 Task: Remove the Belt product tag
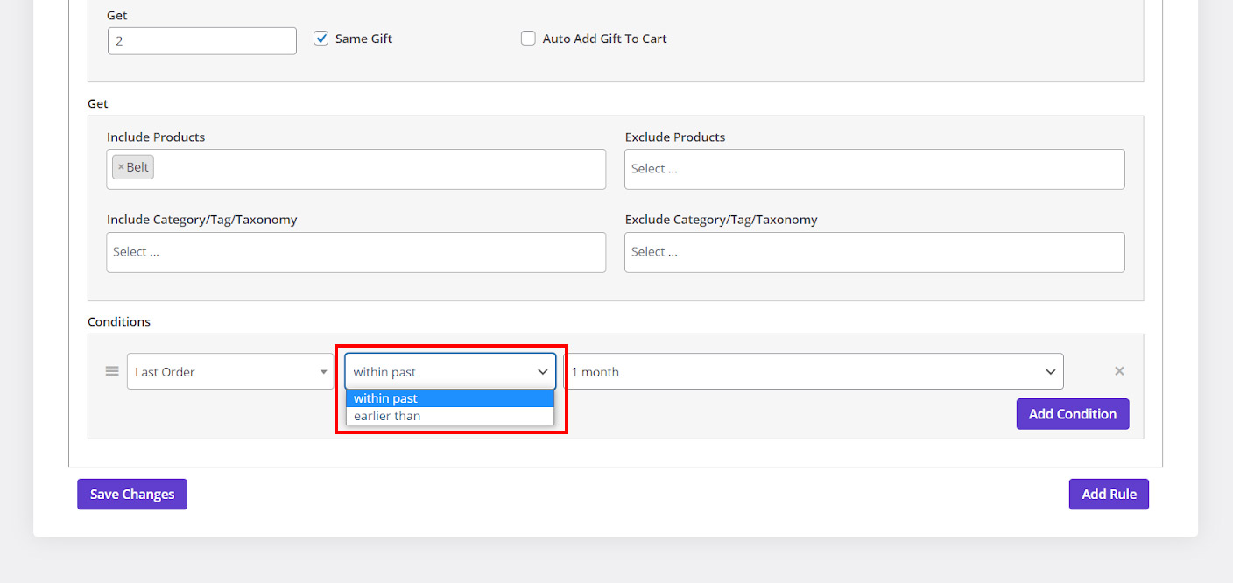pyautogui.click(x=121, y=167)
